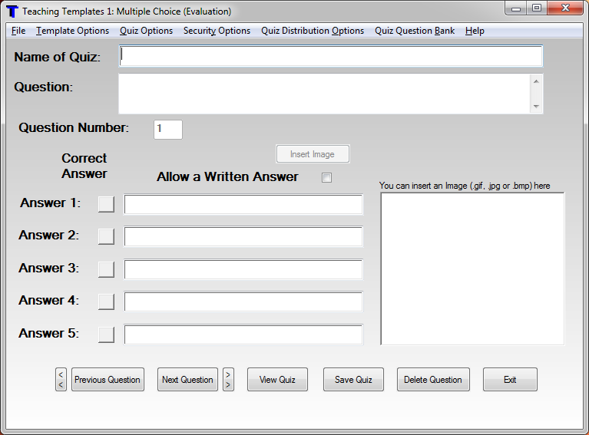The width and height of the screenshot is (589, 435).
Task: Click the Answer 3 text field
Action: [x=243, y=269]
